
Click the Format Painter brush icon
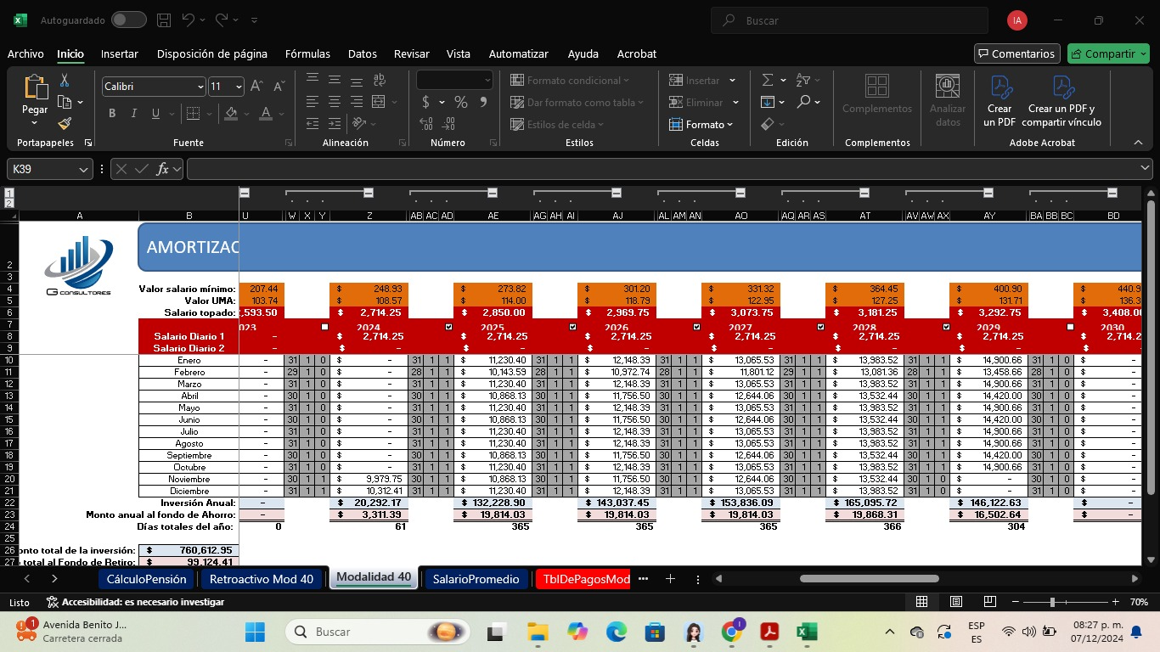click(65, 124)
